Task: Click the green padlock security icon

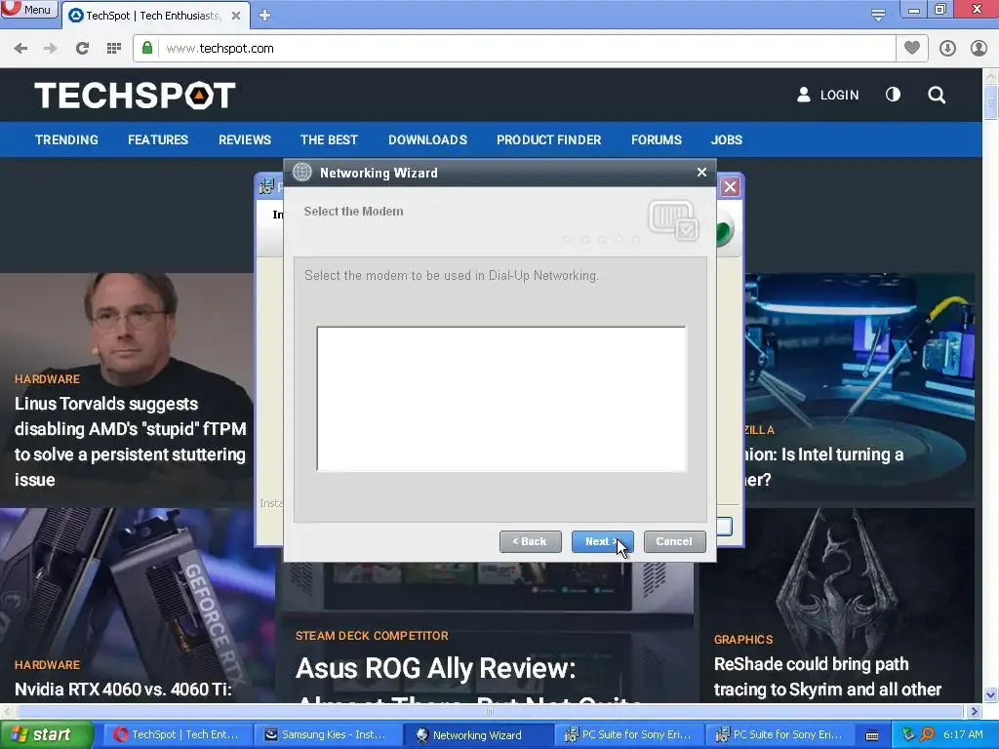Action: click(147, 49)
